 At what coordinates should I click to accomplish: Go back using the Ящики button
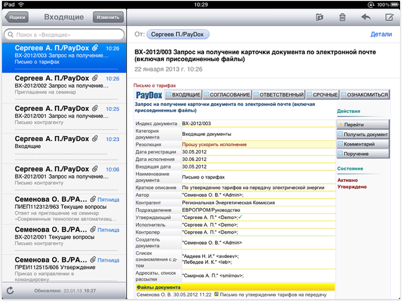pyautogui.click(x=18, y=17)
